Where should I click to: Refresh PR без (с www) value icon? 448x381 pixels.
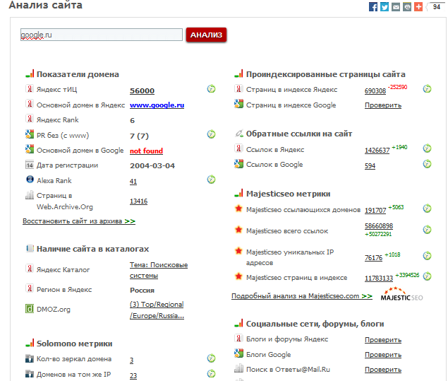[211, 134]
